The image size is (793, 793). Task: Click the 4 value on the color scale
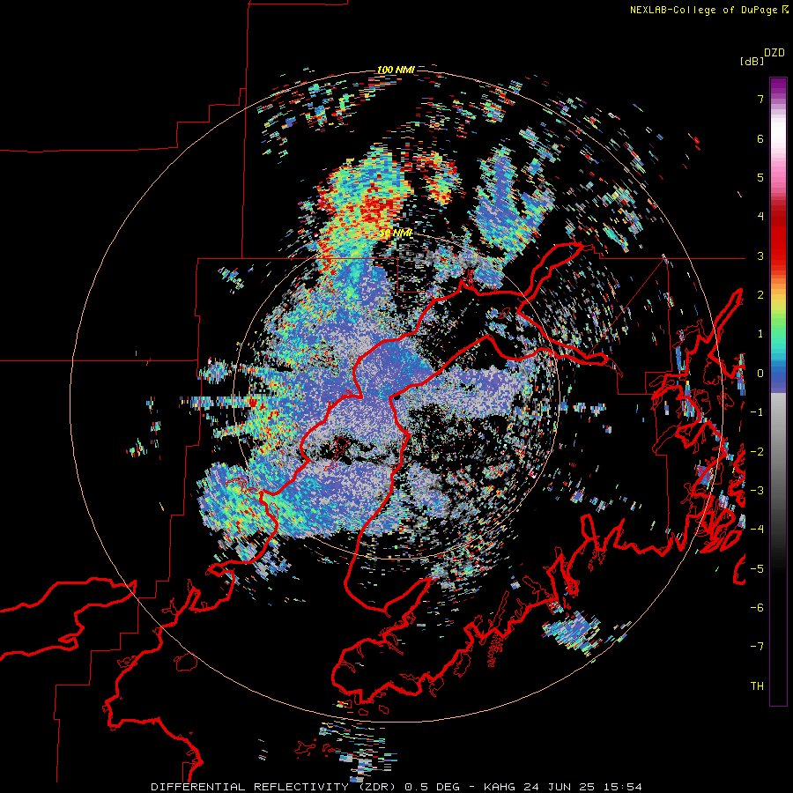pyautogui.click(x=760, y=217)
